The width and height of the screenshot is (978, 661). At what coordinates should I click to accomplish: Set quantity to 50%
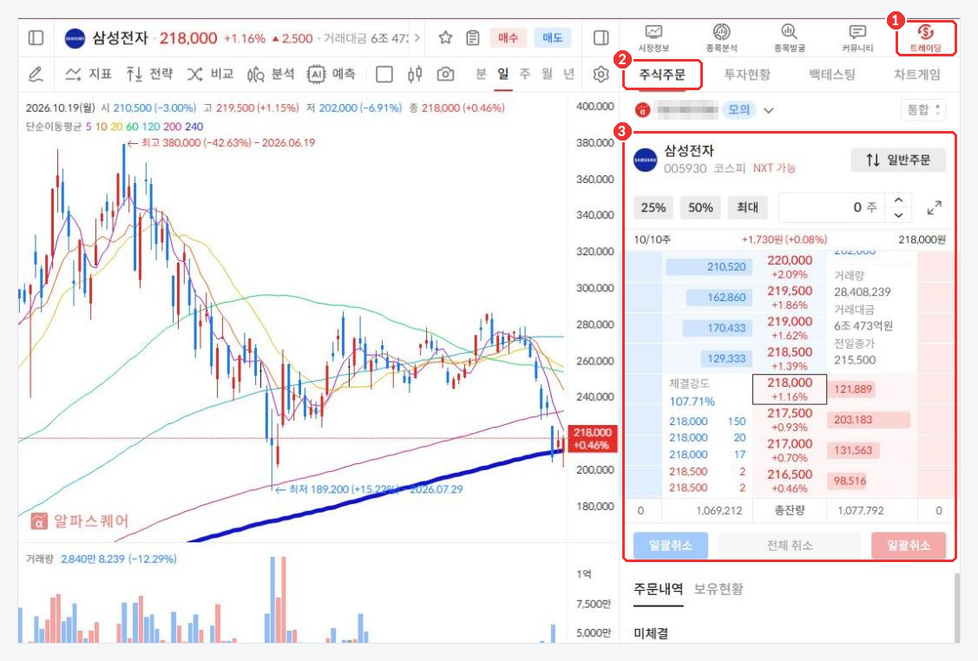tap(700, 207)
